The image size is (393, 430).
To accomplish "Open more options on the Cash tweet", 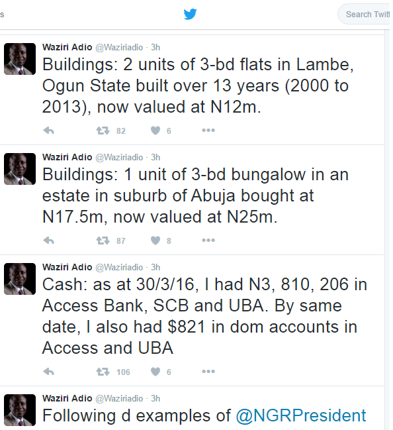I will 208,371.
